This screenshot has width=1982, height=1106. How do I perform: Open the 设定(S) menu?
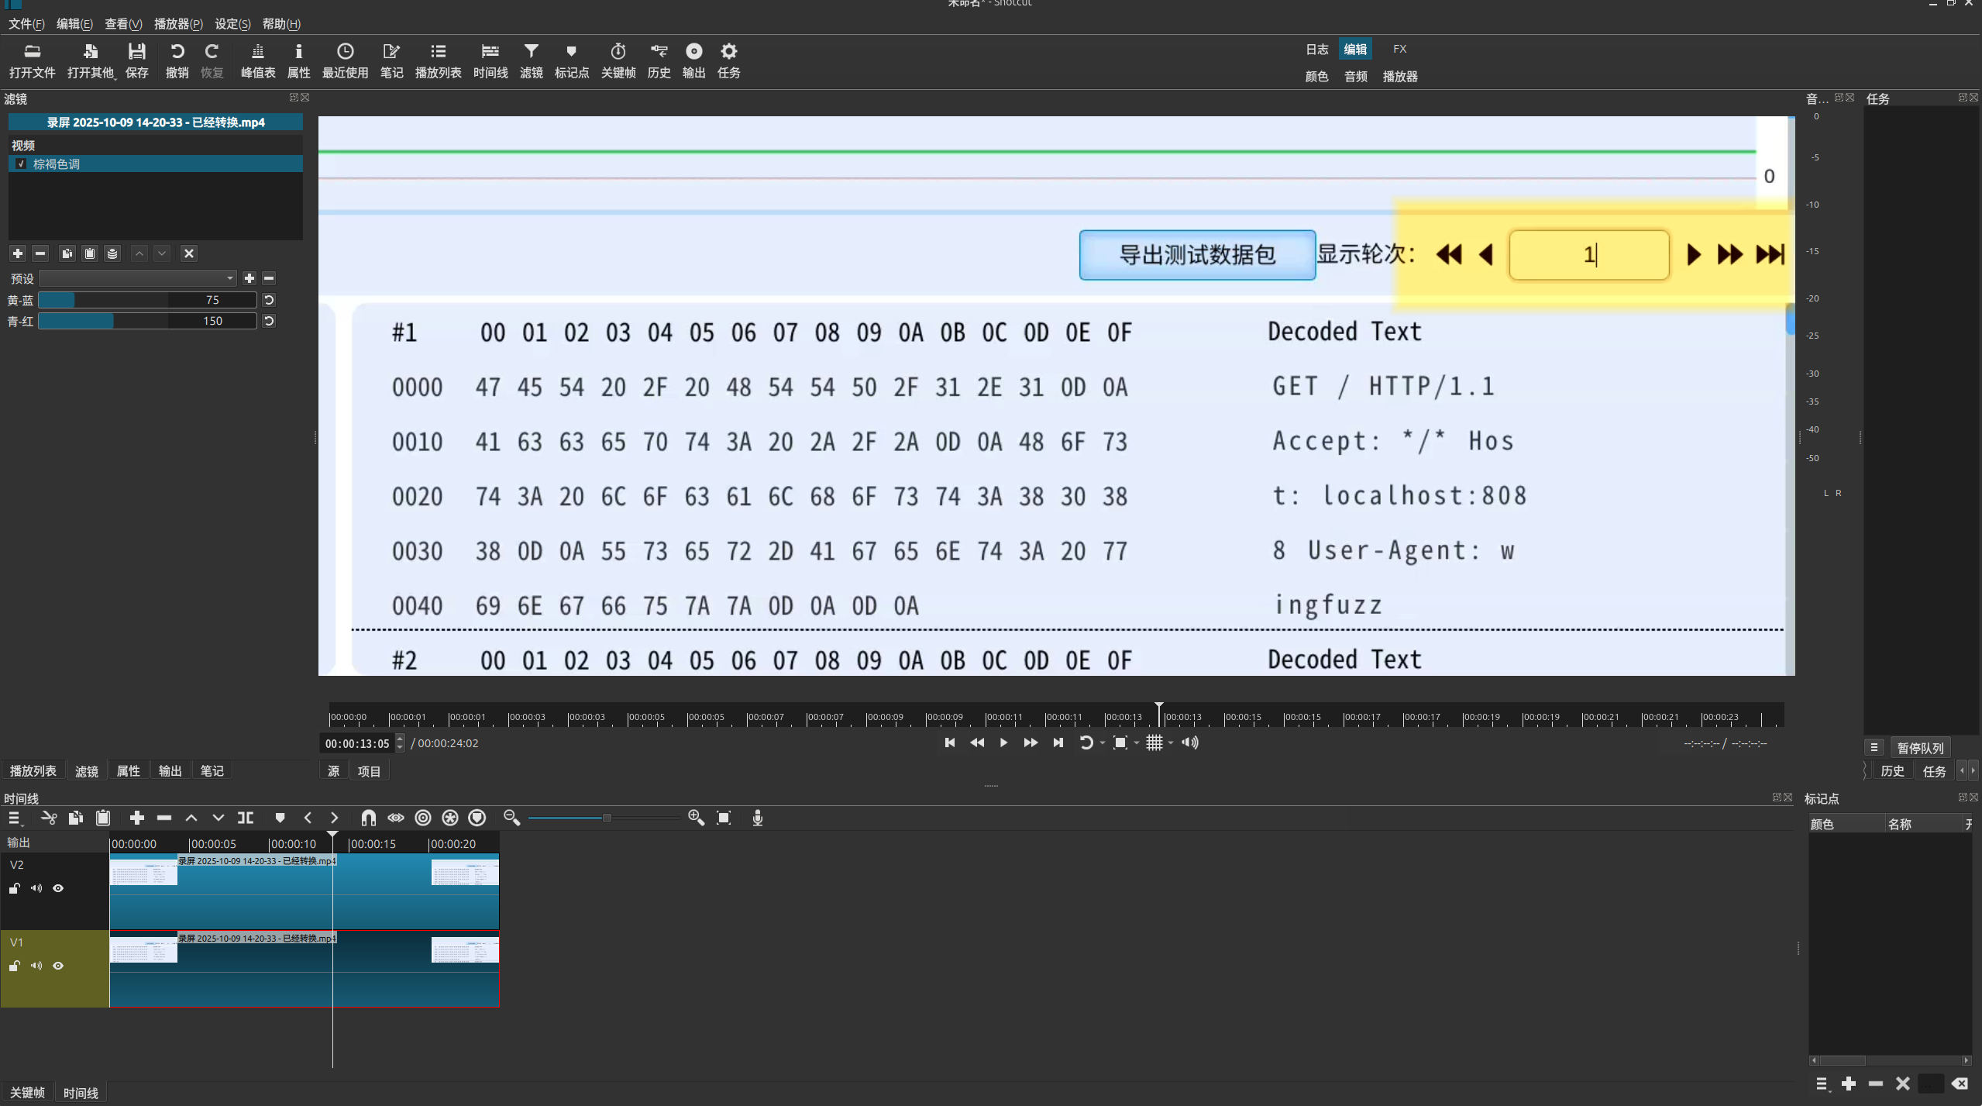(232, 24)
